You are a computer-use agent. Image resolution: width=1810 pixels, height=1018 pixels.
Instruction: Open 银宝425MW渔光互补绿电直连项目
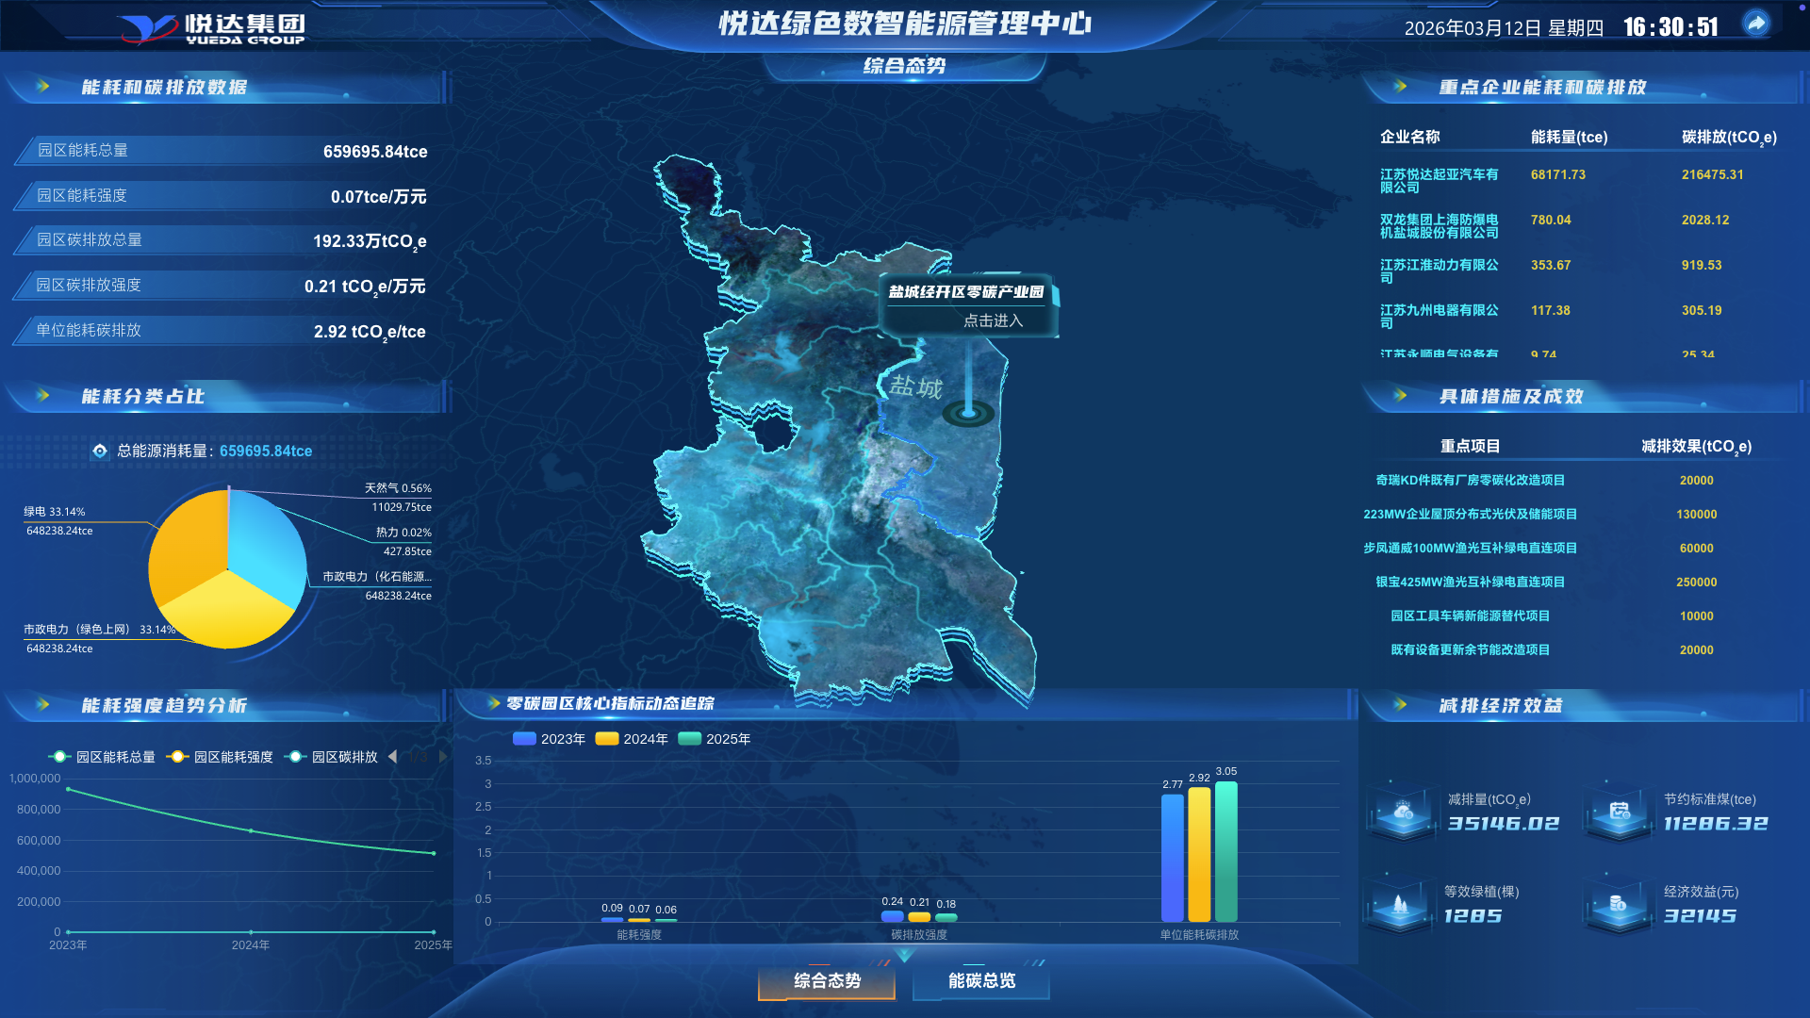pyautogui.click(x=1470, y=583)
